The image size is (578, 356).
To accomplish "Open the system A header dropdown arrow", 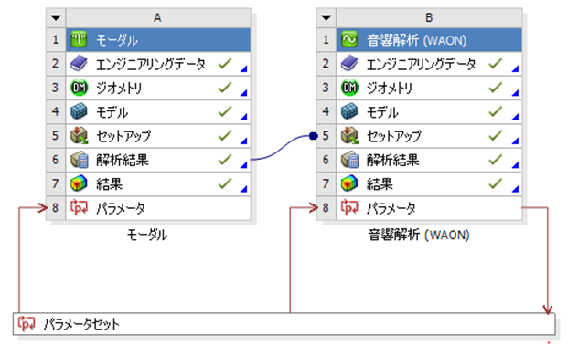I will 56,17.
